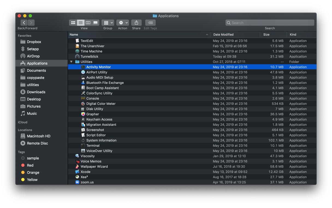
Task: Select the ColorSync Utility icon
Action: [83, 93]
